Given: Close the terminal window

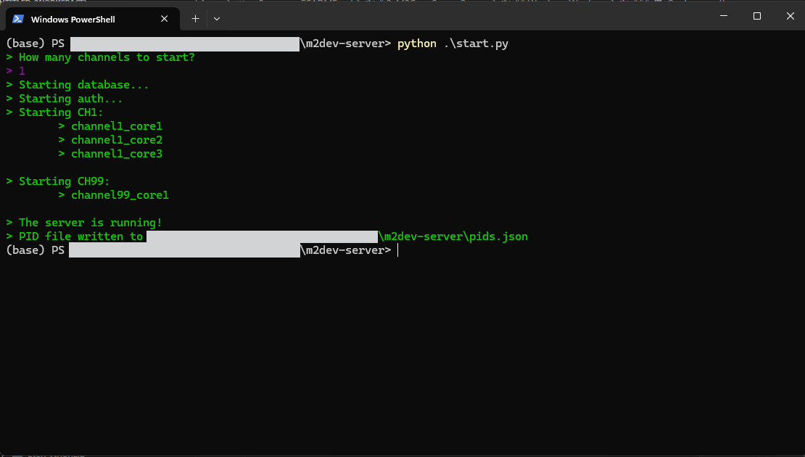Looking at the screenshot, I should 789,16.
